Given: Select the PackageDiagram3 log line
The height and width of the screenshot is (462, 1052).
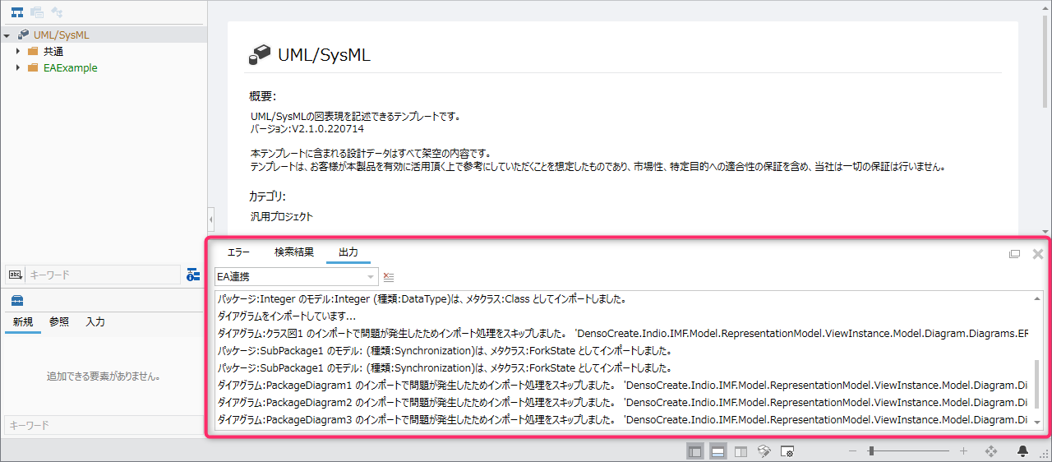Looking at the screenshot, I should 623,419.
